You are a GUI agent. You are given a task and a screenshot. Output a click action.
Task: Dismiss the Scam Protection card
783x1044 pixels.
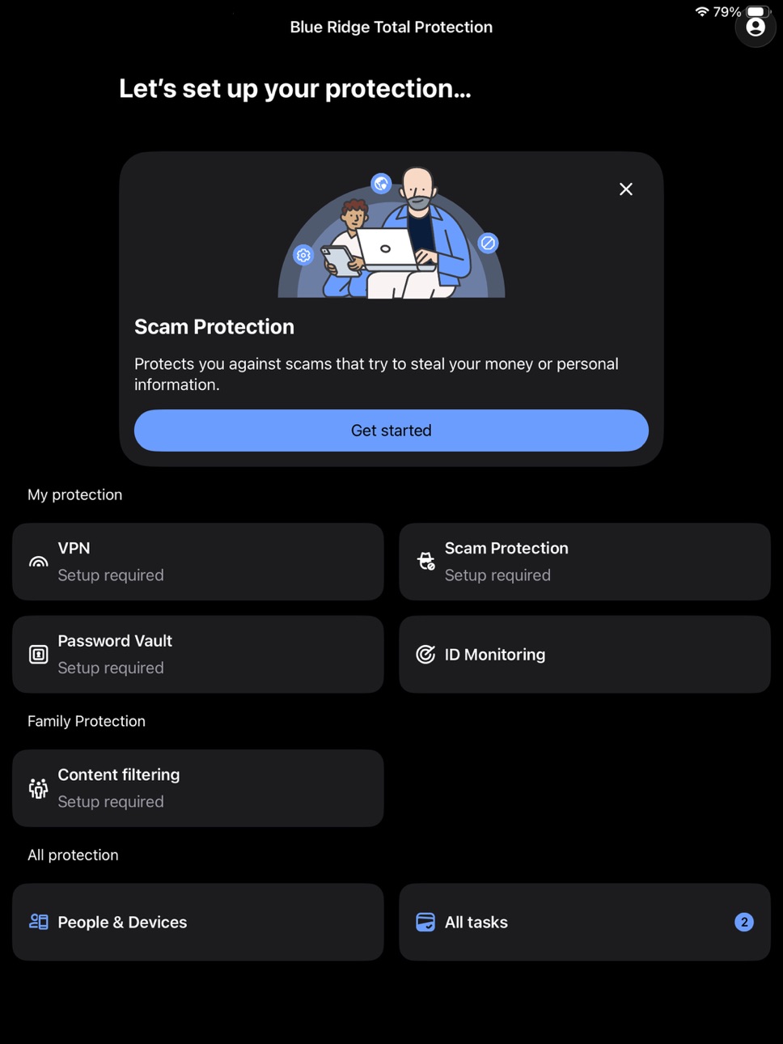click(x=626, y=189)
